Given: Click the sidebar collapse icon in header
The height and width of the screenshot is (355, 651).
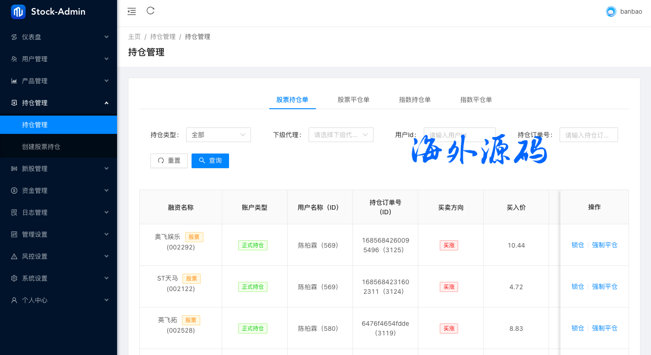Looking at the screenshot, I should (x=132, y=11).
